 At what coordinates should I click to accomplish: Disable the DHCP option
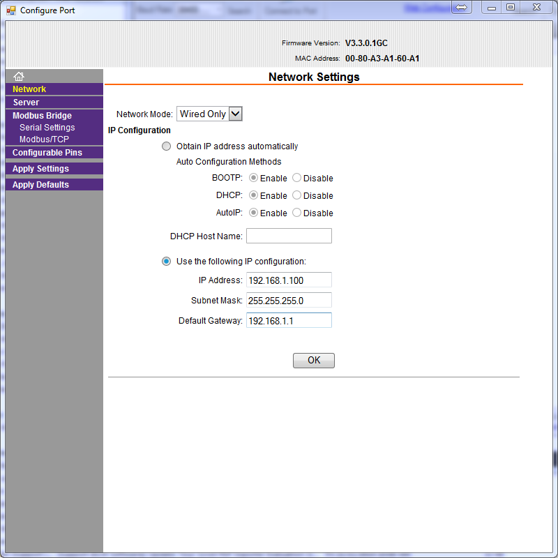point(297,195)
